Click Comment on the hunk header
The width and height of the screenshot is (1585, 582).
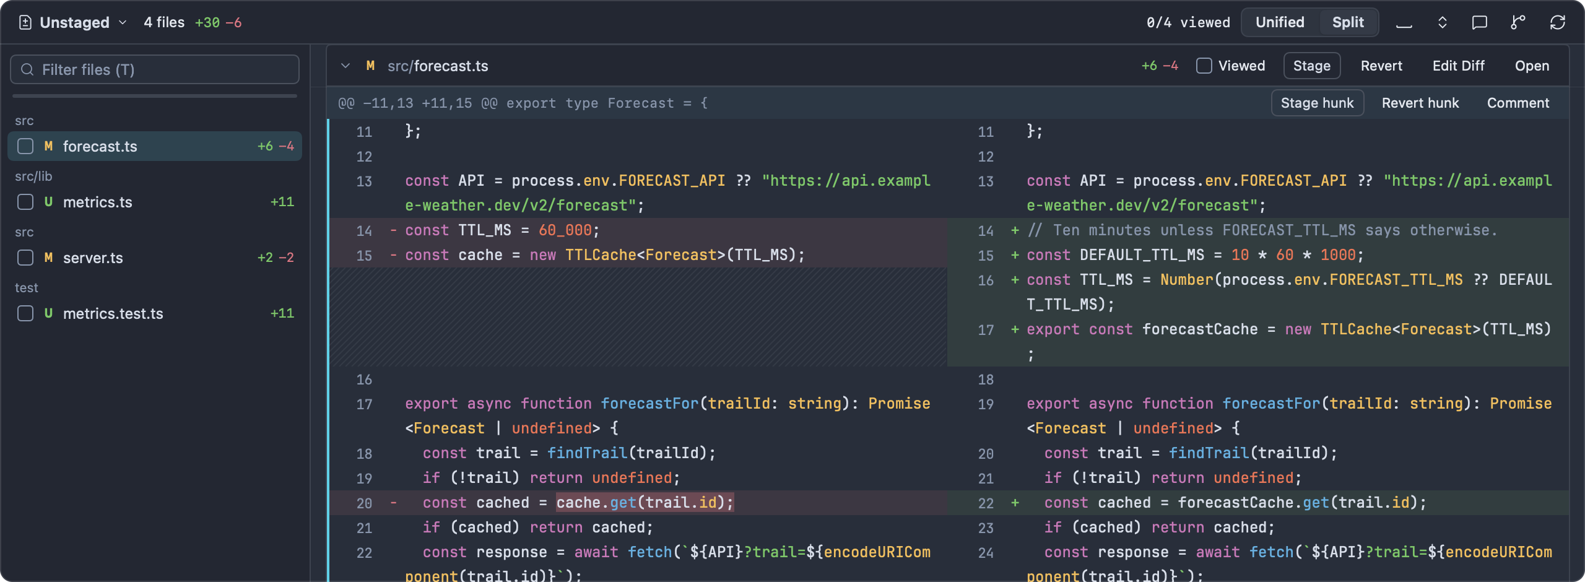[1518, 103]
